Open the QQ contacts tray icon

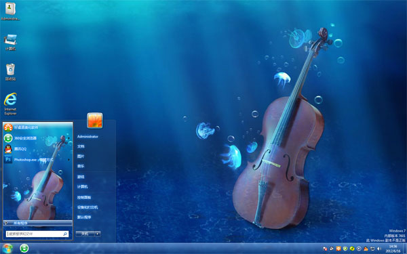[x=366, y=249]
